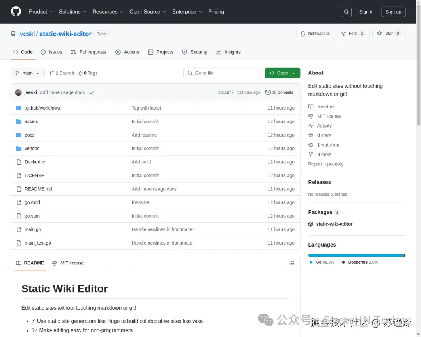The image size is (421, 337).
Task: Switch to the Insights tab
Action: click(228, 52)
